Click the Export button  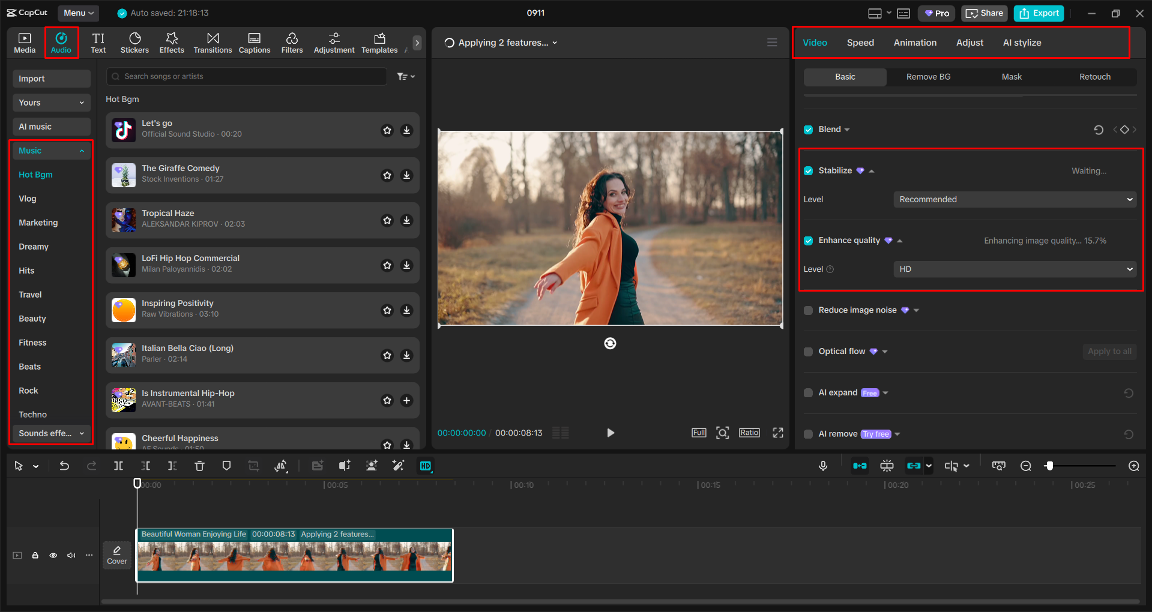[x=1038, y=13]
